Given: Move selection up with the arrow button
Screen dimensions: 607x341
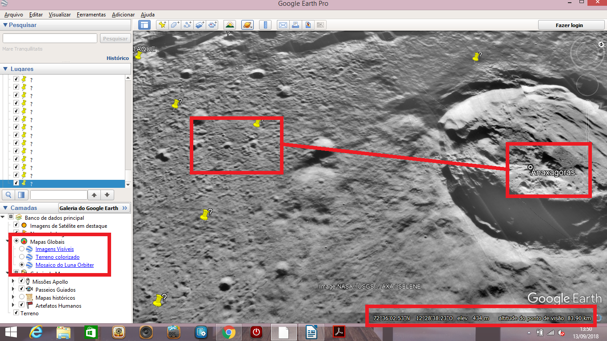Looking at the screenshot, I should coord(94,194).
